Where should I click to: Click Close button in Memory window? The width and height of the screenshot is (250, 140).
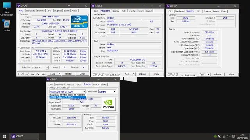coord(231,75)
